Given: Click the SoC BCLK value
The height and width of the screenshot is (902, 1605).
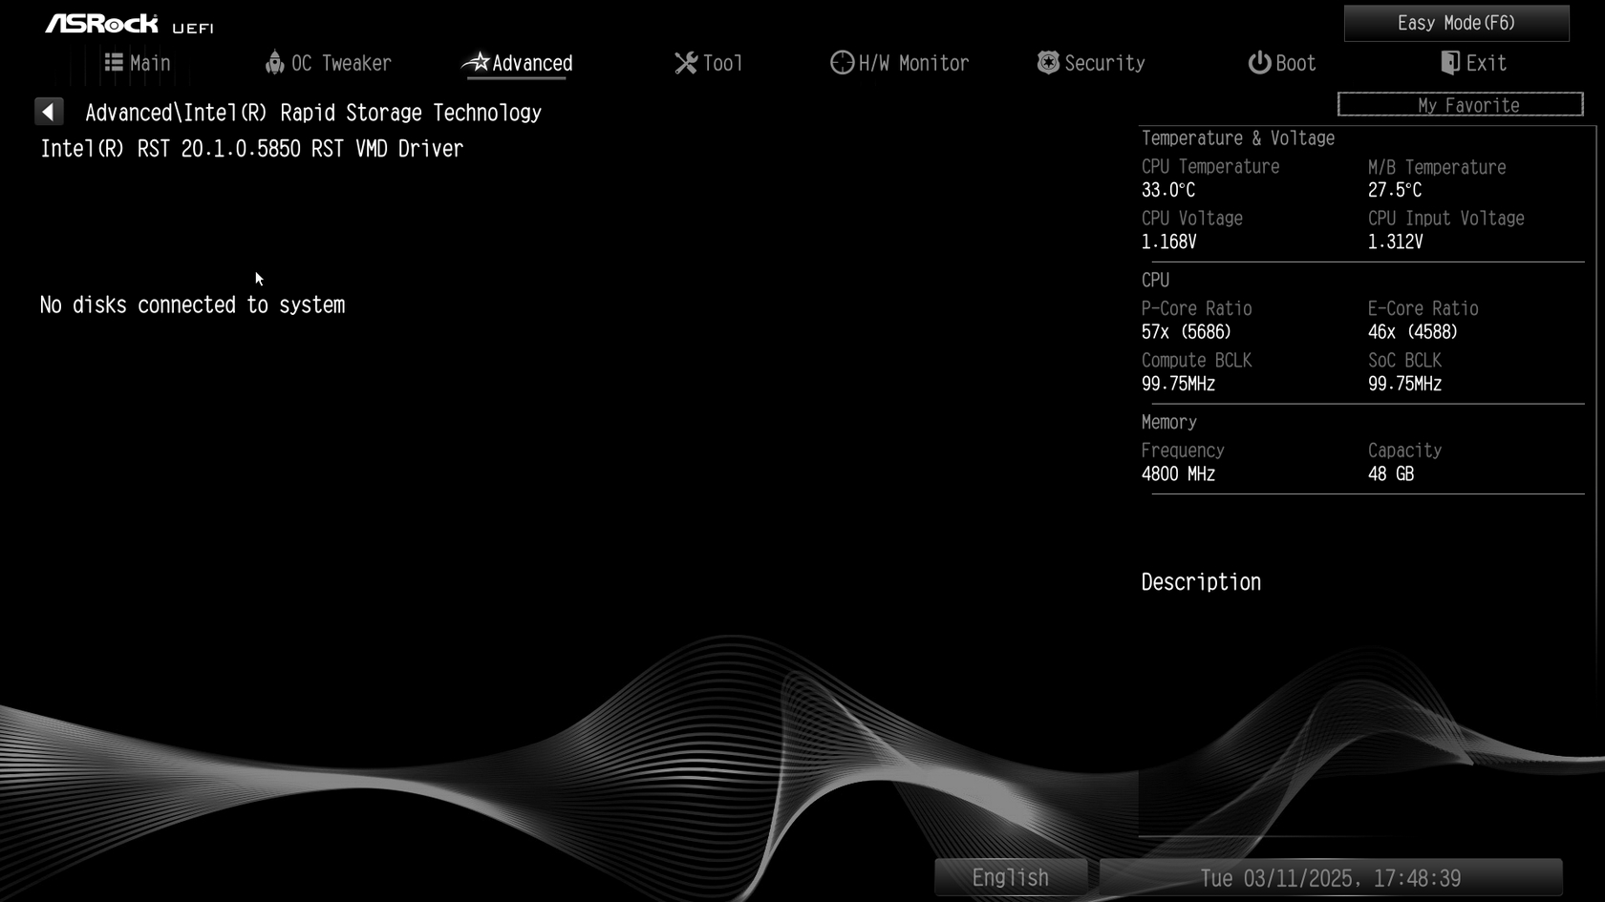Looking at the screenshot, I should (1405, 384).
